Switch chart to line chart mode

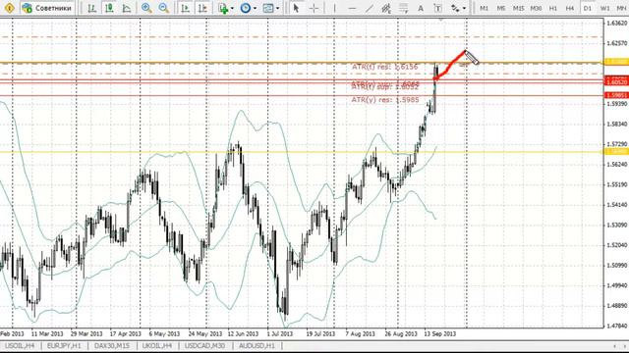[127, 8]
